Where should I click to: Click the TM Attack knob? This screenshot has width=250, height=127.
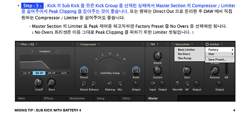tap(158, 56)
